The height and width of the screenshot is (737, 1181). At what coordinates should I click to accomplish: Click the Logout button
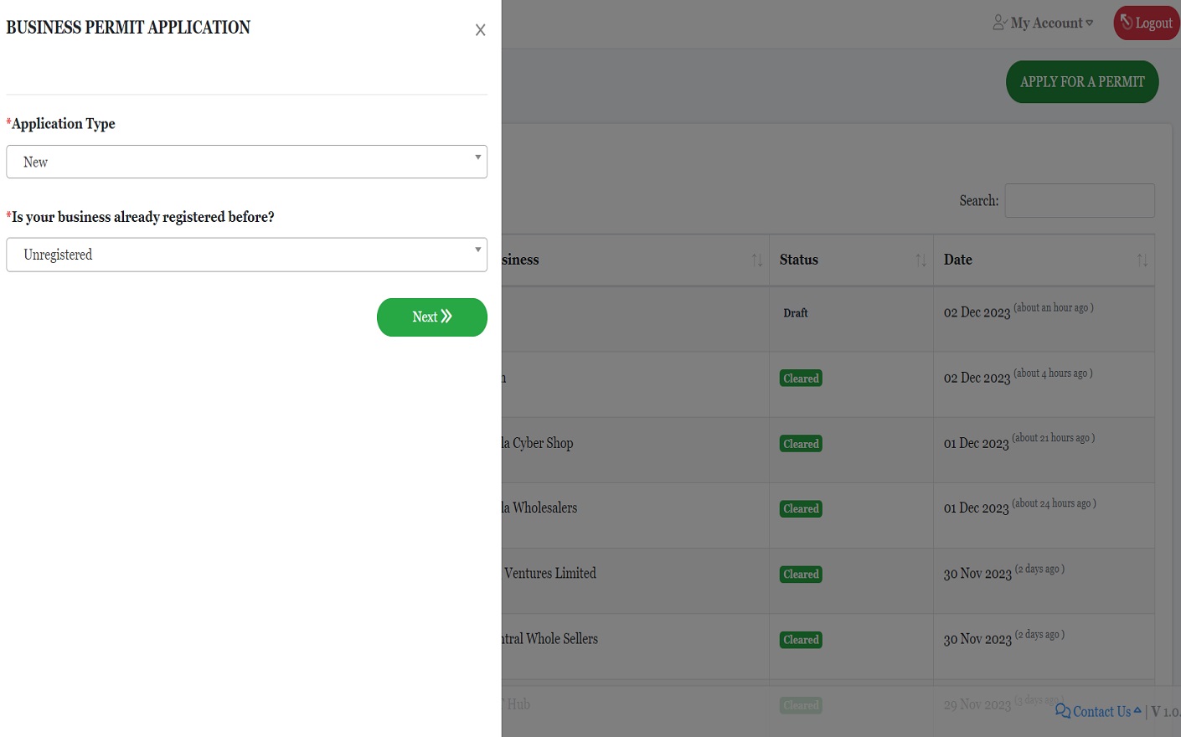click(x=1146, y=23)
